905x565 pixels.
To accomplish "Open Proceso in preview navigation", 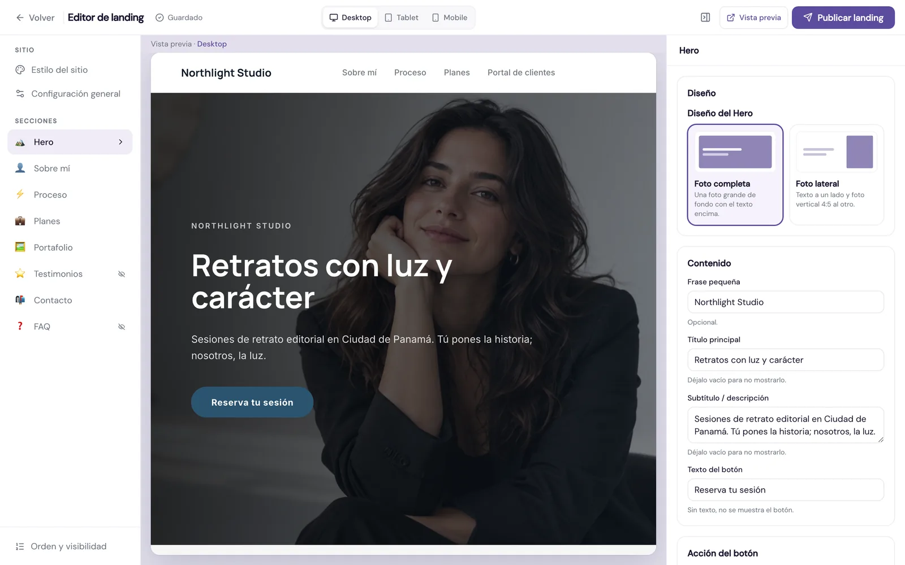I will click(x=410, y=72).
